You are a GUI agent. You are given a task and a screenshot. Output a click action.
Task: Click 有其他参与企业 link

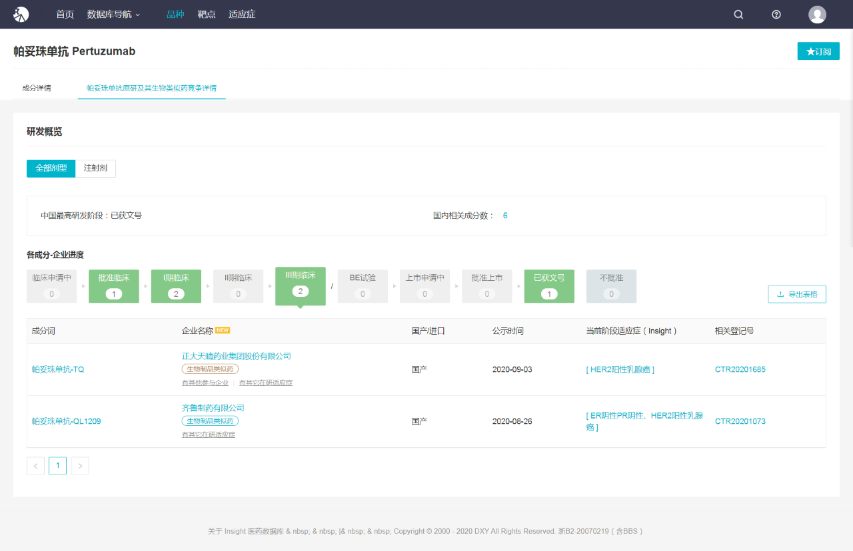(205, 383)
